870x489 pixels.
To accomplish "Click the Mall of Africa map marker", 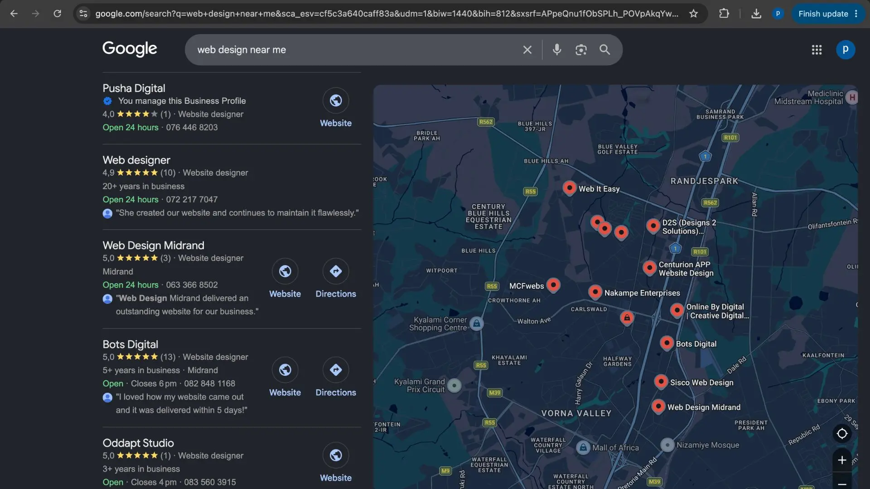I will pyautogui.click(x=583, y=448).
